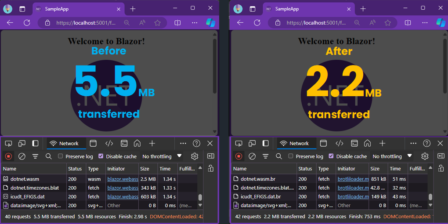448x224 pixels.
Task: Open Network settings gear in right DevTools
Action: pos(425,156)
